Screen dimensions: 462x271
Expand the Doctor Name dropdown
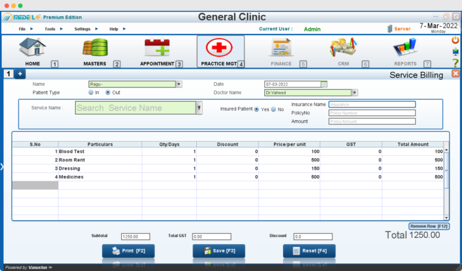point(354,92)
